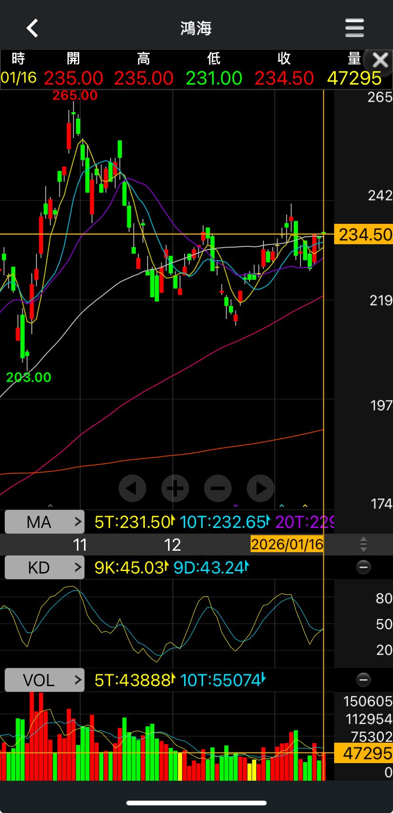Shift the chart left with the left arrow
This screenshot has width=393, height=813.
132,488
